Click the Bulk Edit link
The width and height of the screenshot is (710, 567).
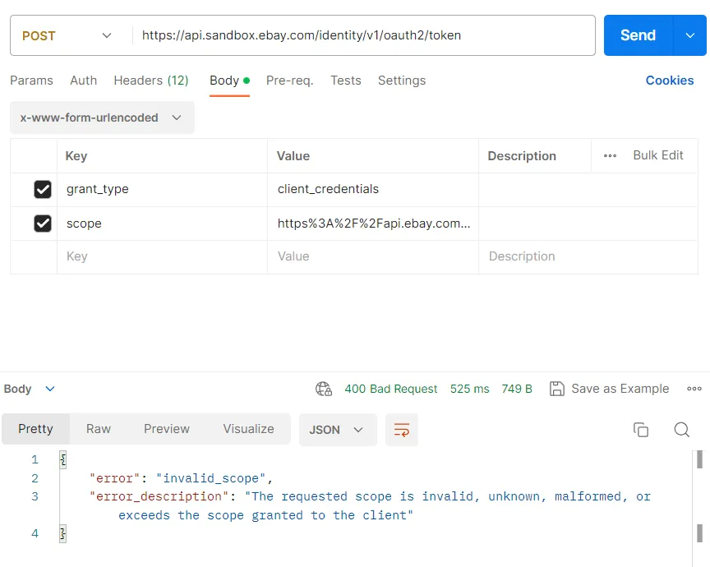click(658, 155)
